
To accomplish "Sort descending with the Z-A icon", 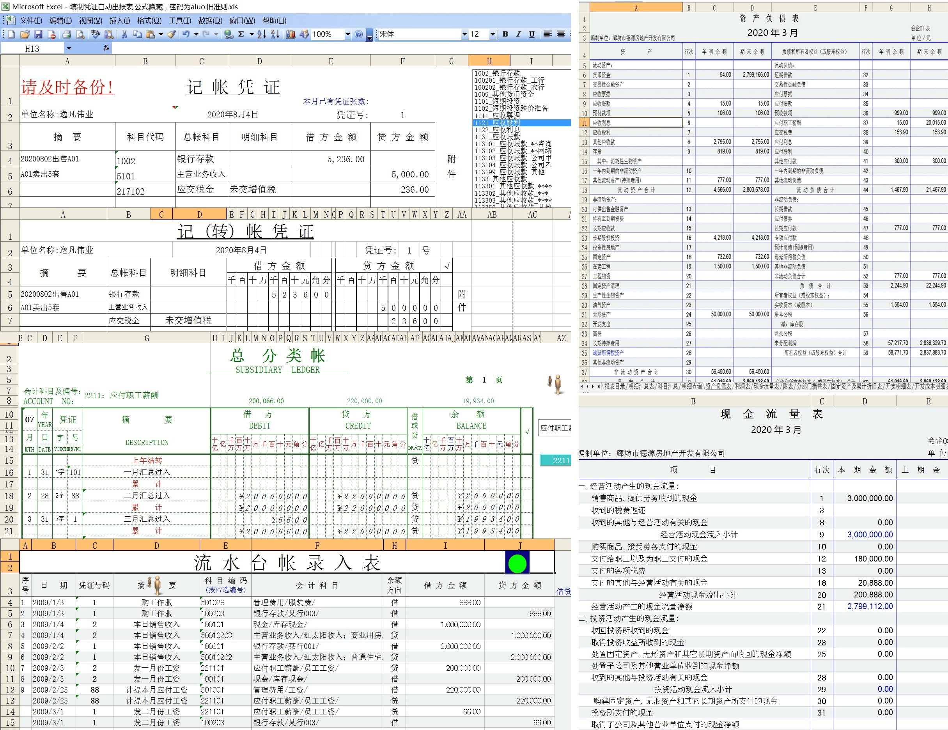I will coord(275,34).
